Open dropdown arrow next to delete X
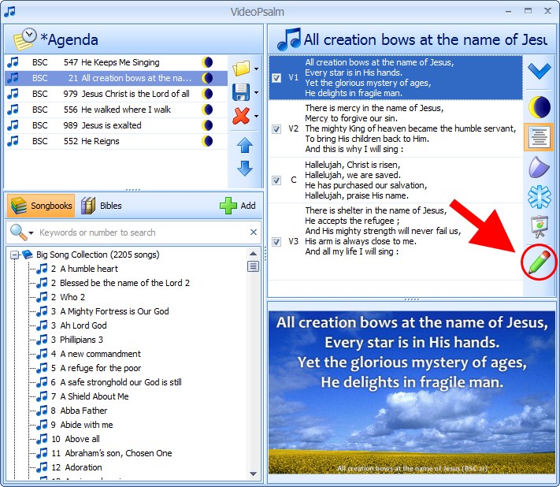560x487 pixels. (257, 116)
